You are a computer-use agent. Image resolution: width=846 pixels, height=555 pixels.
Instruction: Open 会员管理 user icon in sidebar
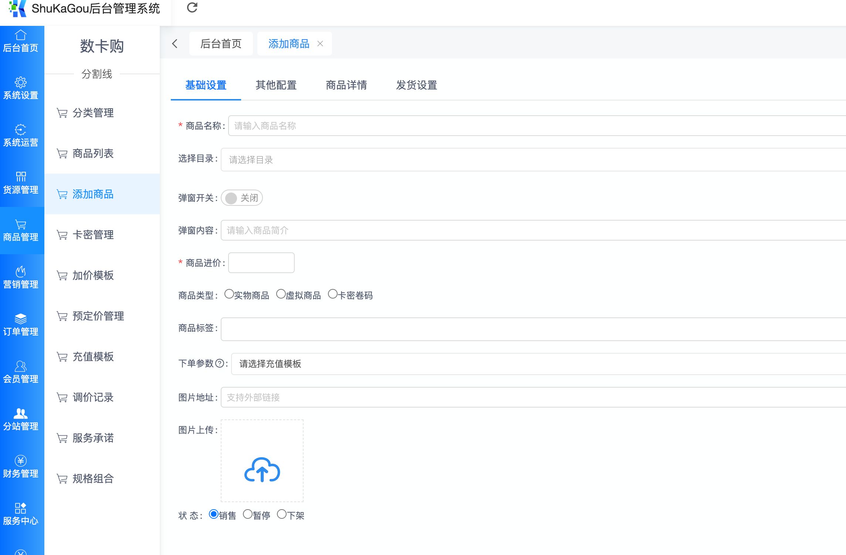(21, 366)
